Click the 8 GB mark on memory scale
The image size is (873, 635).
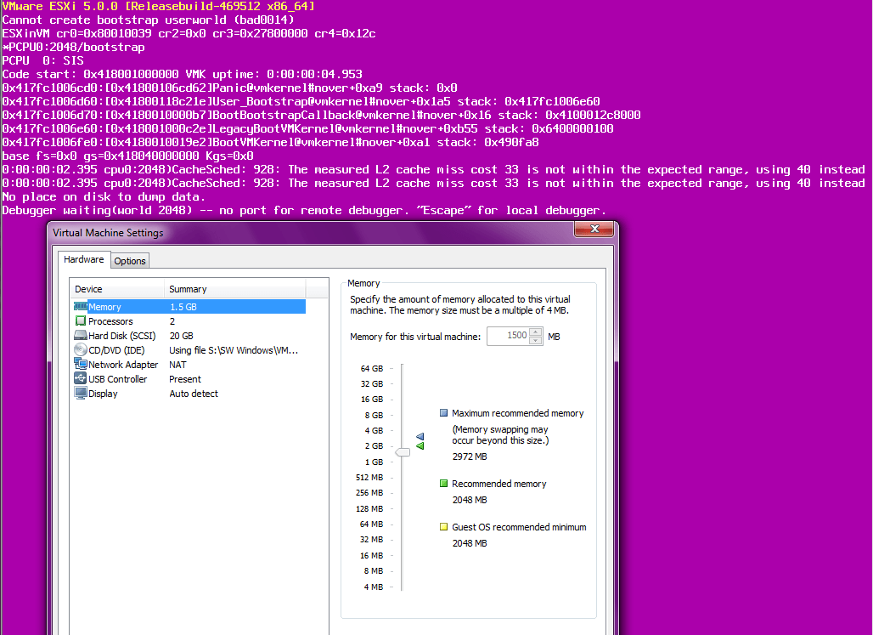[374, 415]
